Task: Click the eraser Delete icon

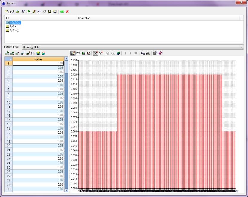Action: click(45, 12)
